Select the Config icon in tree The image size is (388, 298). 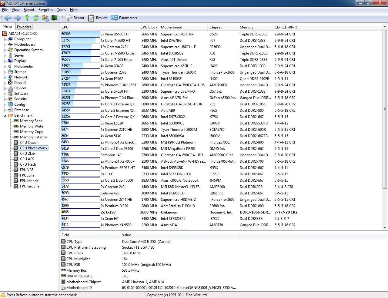[x=10, y=104]
